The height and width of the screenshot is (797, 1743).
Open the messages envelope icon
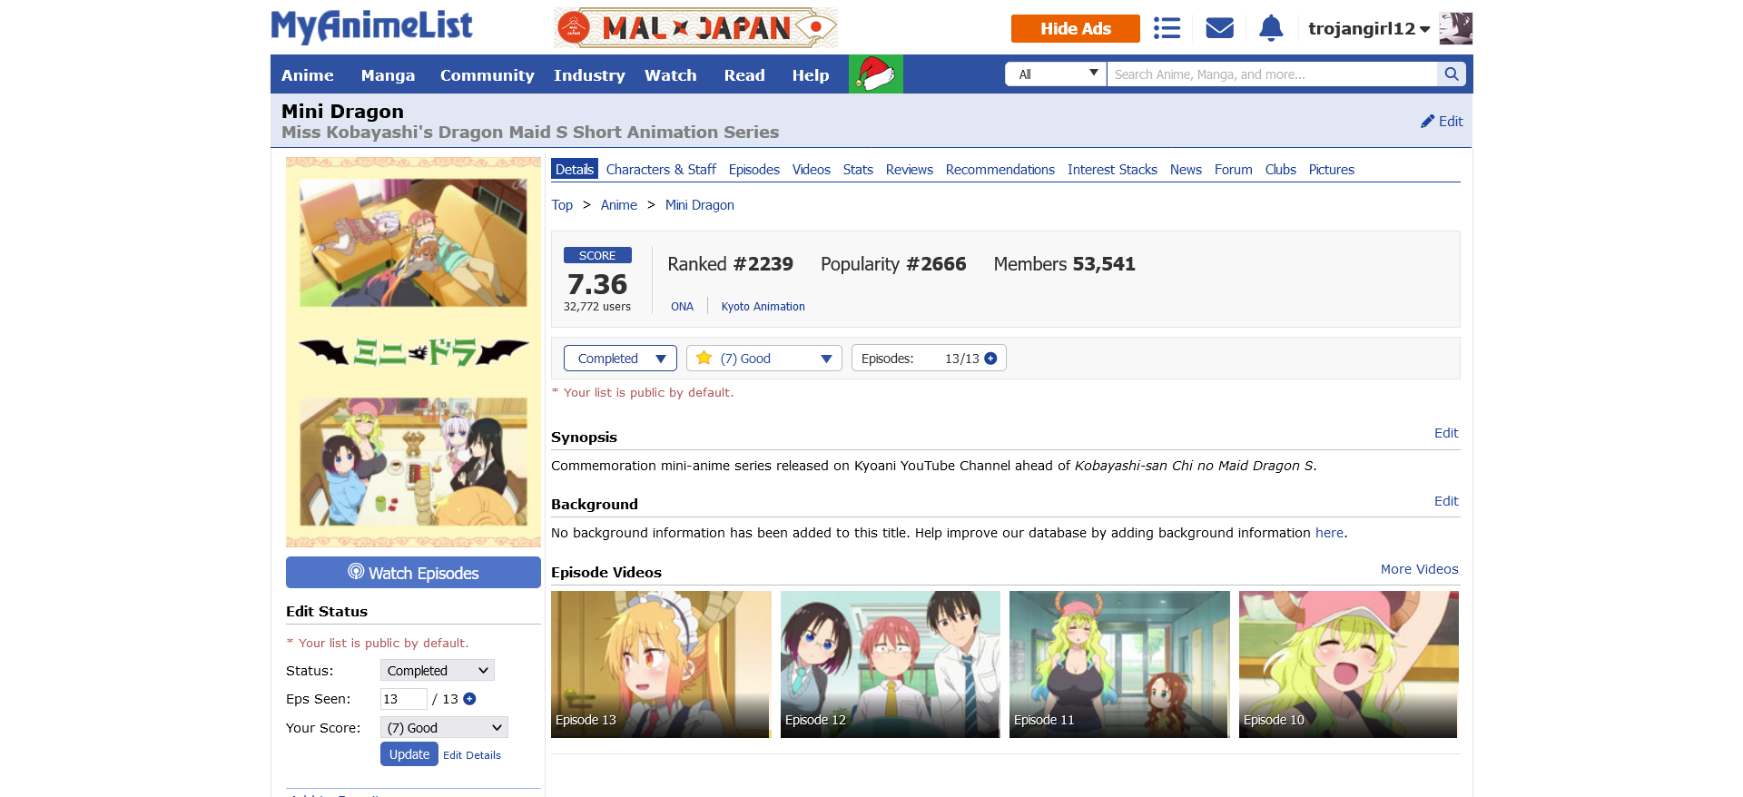(x=1219, y=28)
